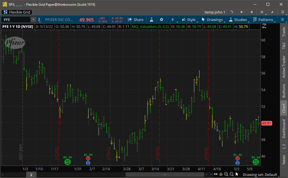Switch to the Trade sidebar tab
Screen dimensions: 288x178
(x=284, y=32)
